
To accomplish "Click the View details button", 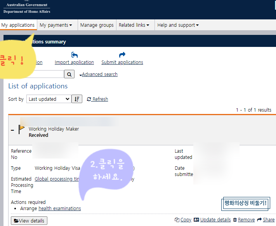I will [x=29, y=221].
